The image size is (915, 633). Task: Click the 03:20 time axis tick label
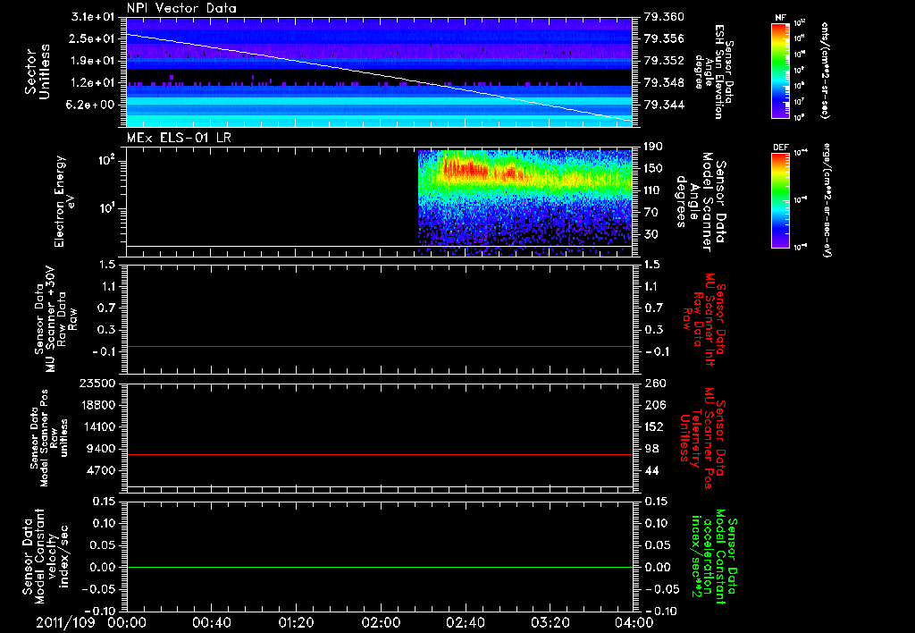coord(550,622)
